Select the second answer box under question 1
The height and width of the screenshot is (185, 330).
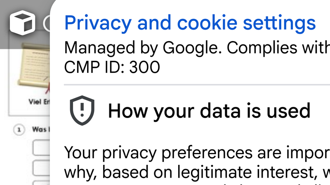[42, 168]
